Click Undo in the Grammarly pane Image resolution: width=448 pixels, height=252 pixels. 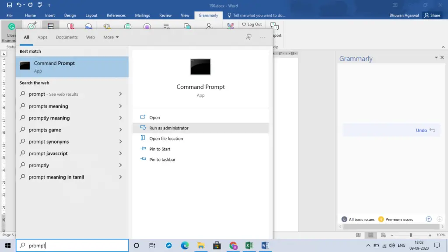pyautogui.click(x=425, y=130)
